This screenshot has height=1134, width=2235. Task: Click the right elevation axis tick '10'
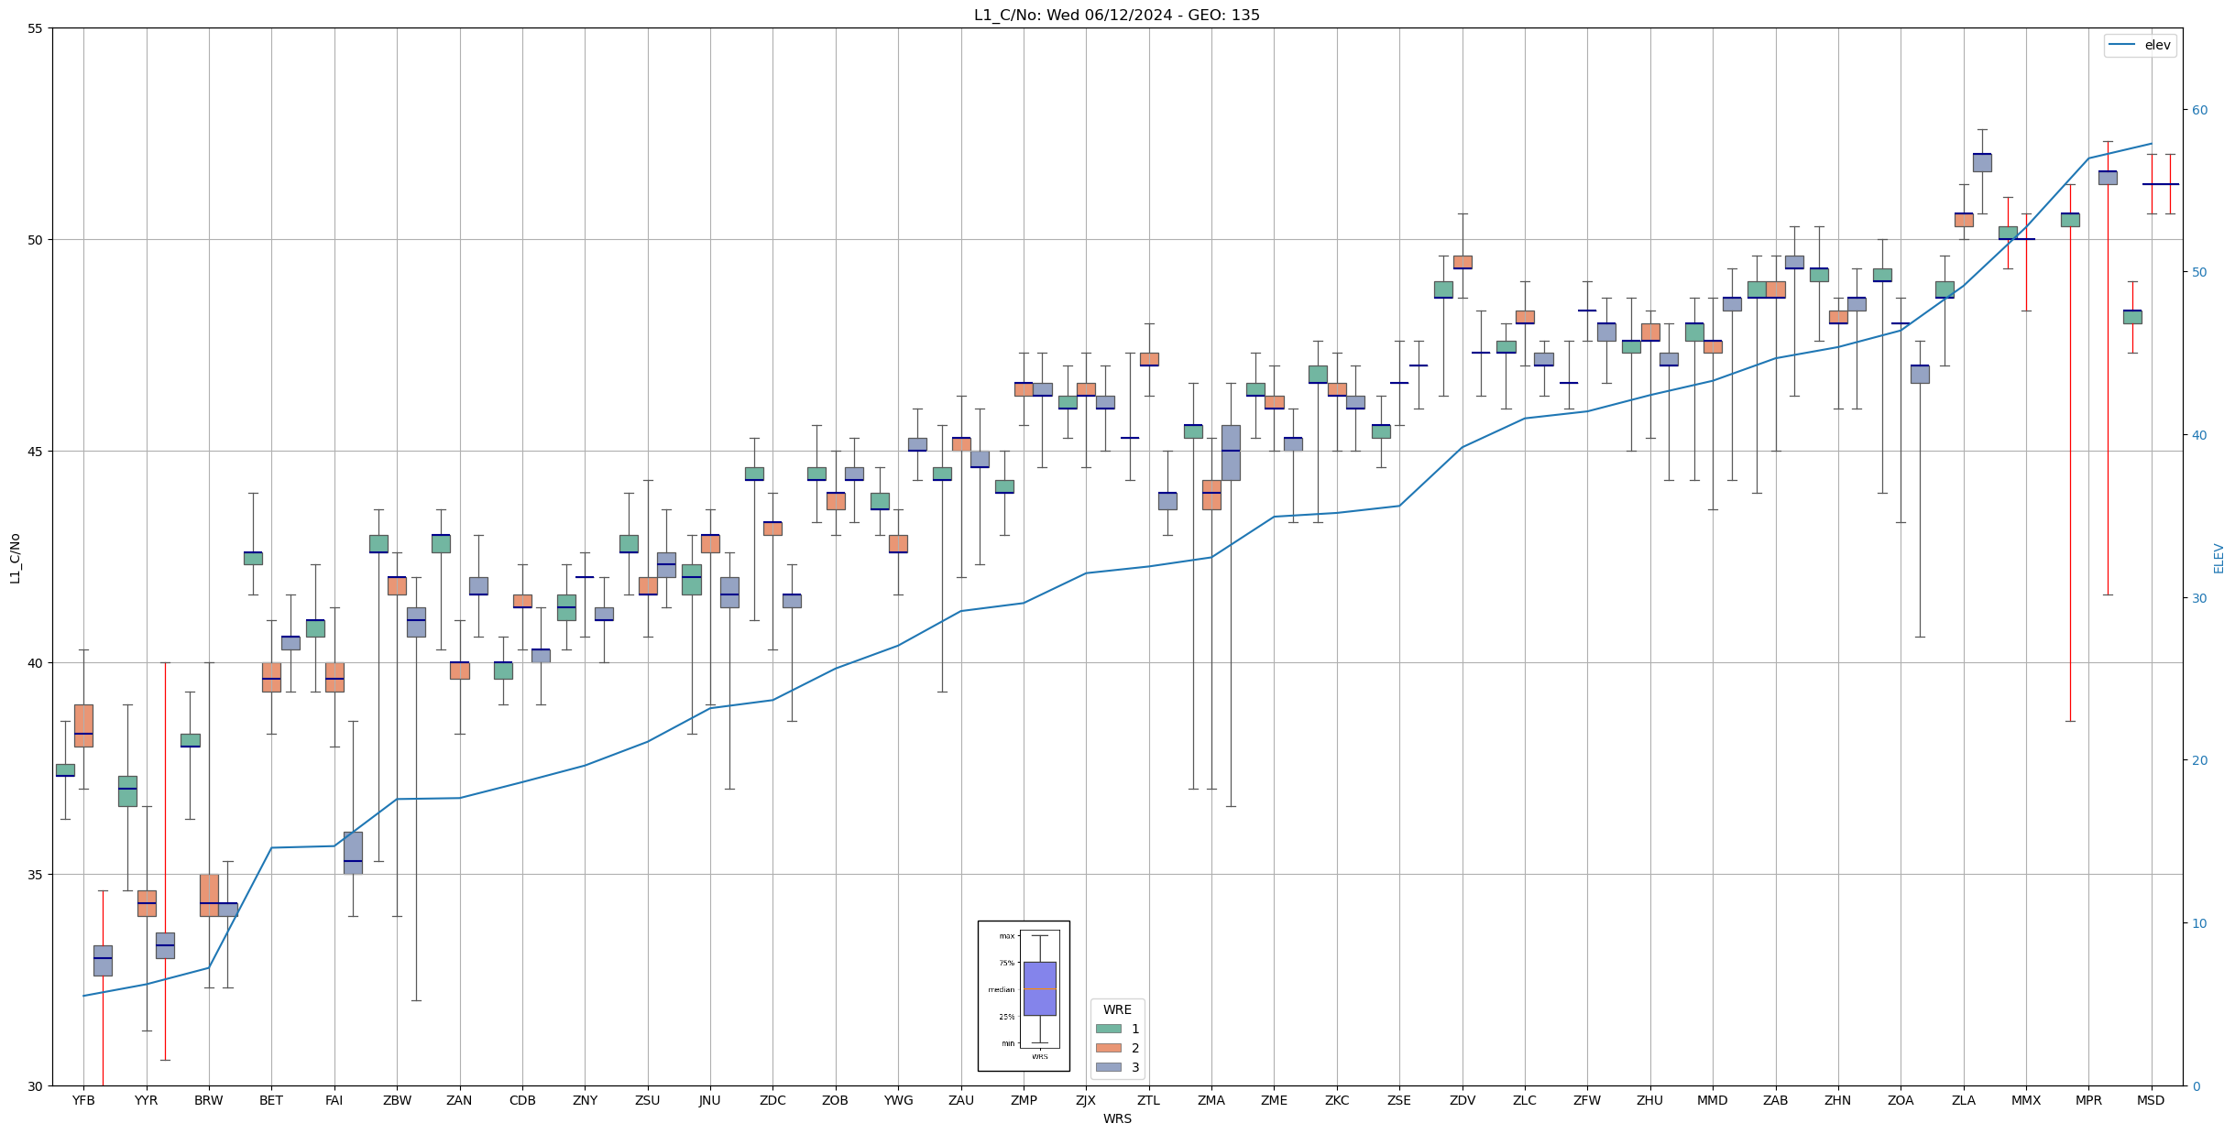coord(2199,923)
